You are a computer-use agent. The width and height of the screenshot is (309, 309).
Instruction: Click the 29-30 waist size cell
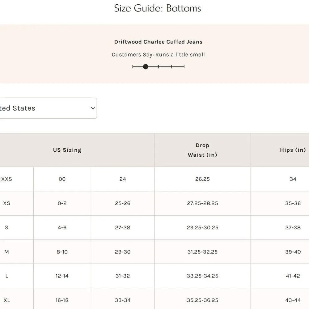123,252
